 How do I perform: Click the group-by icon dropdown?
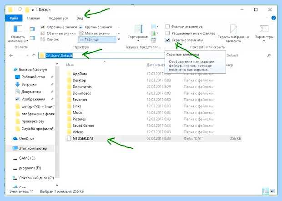pos(155,26)
